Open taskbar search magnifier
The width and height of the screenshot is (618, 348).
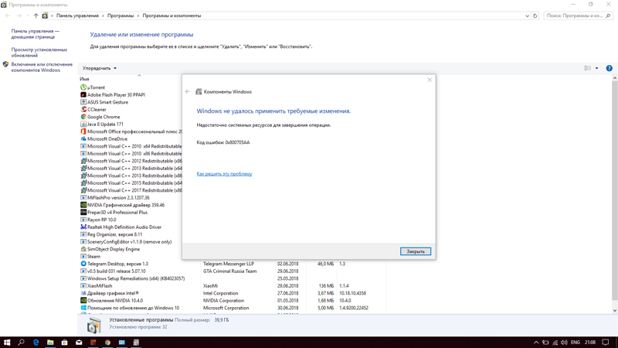[22, 342]
